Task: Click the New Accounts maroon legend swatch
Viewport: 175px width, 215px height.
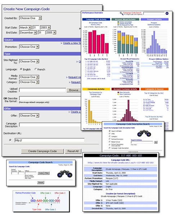Action: [118, 92]
